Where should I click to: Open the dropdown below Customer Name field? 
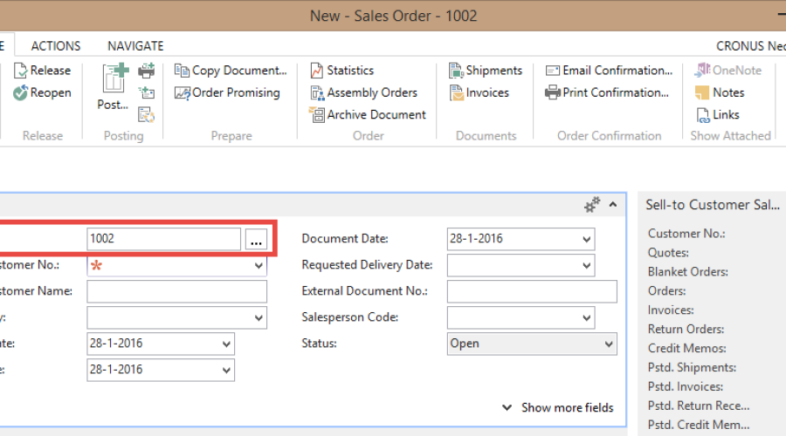pyautogui.click(x=259, y=318)
